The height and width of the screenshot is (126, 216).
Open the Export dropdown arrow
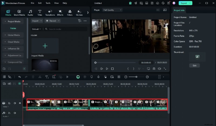190,3
